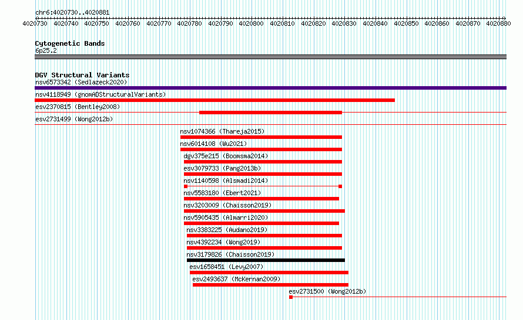Viewport: 523px width, 320px height.
Task: Click ruler position 4020760
Action: [128, 23]
